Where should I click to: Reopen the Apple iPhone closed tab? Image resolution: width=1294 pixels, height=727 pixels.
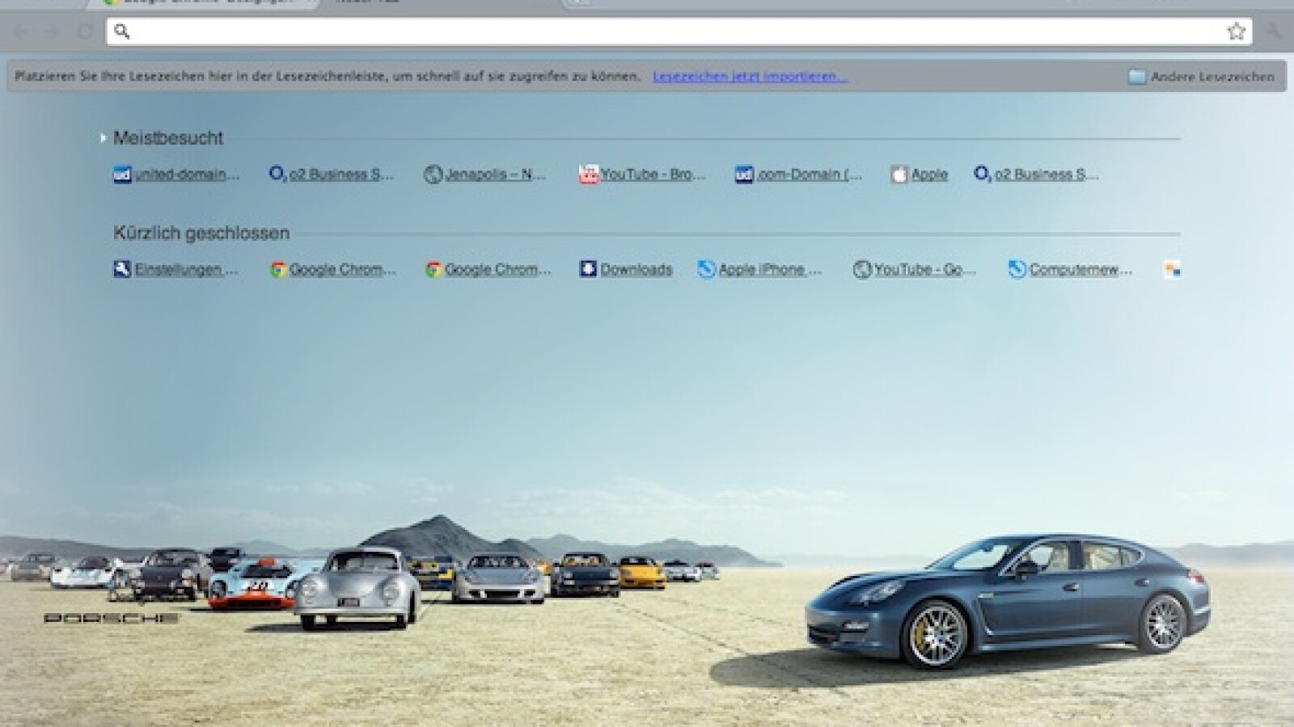coord(769,270)
